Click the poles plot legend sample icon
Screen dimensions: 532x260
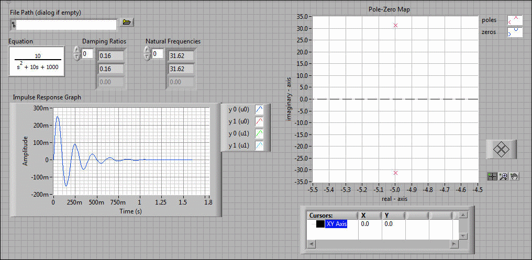pyautogui.click(x=515, y=20)
